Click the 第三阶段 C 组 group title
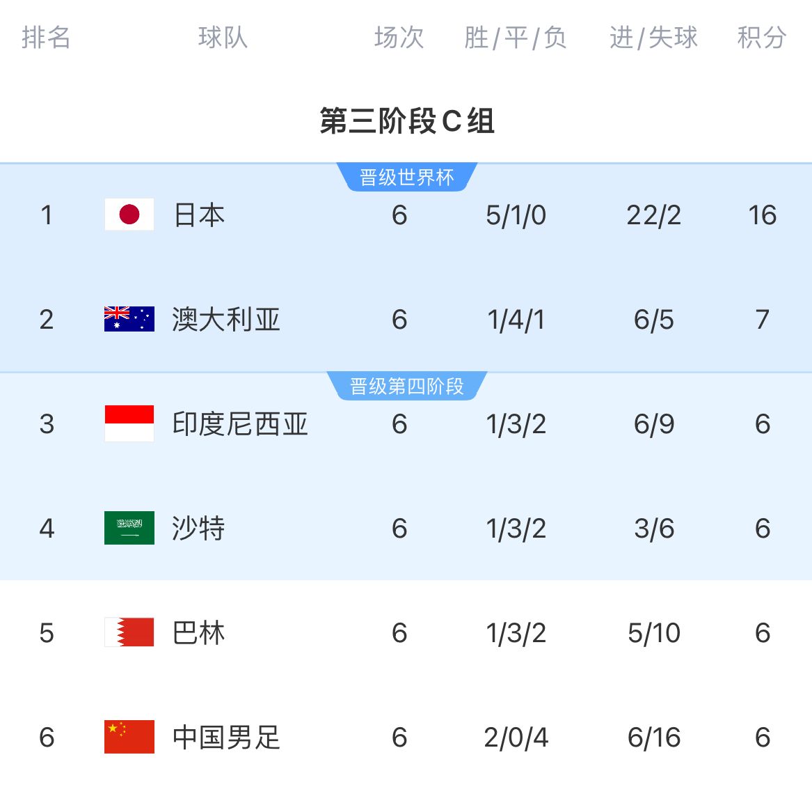This screenshot has height=787, width=812. pyautogui.click(x=406, y=120)
